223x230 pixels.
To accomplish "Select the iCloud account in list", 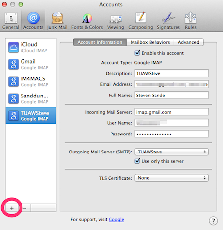I will coord(31,47).
